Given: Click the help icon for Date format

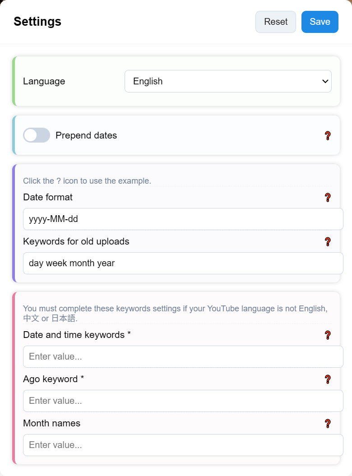Looking at the screenshot, I should tap(328, 198).
